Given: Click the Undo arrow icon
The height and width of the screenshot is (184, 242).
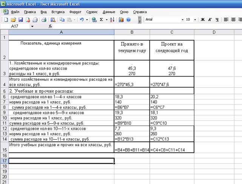Looking at the screenshot, I should pyautogui.click(x=82, y=20).
